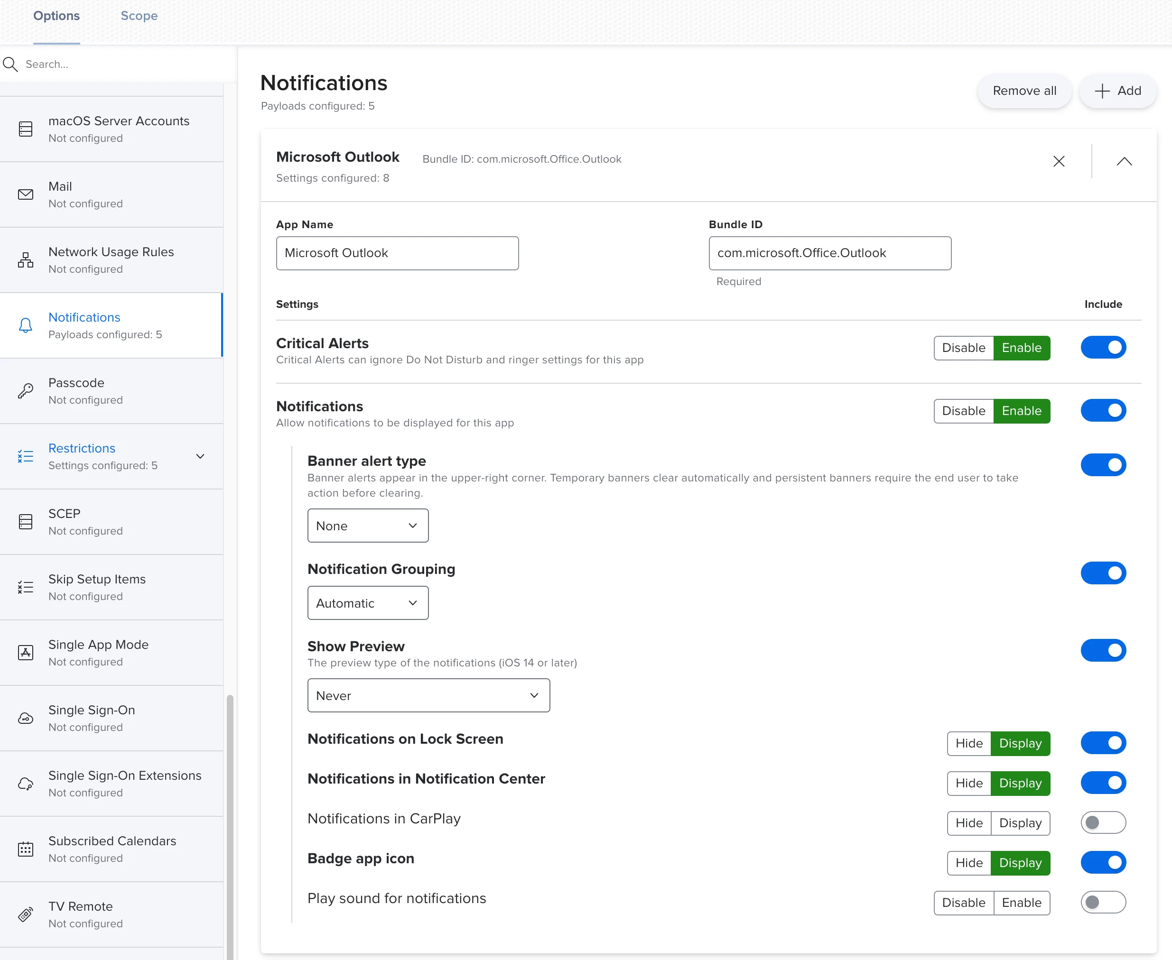Viewport: 1172px width, 960px height.
Task: Click the Single App Mode icon
Action: [26, 653]
